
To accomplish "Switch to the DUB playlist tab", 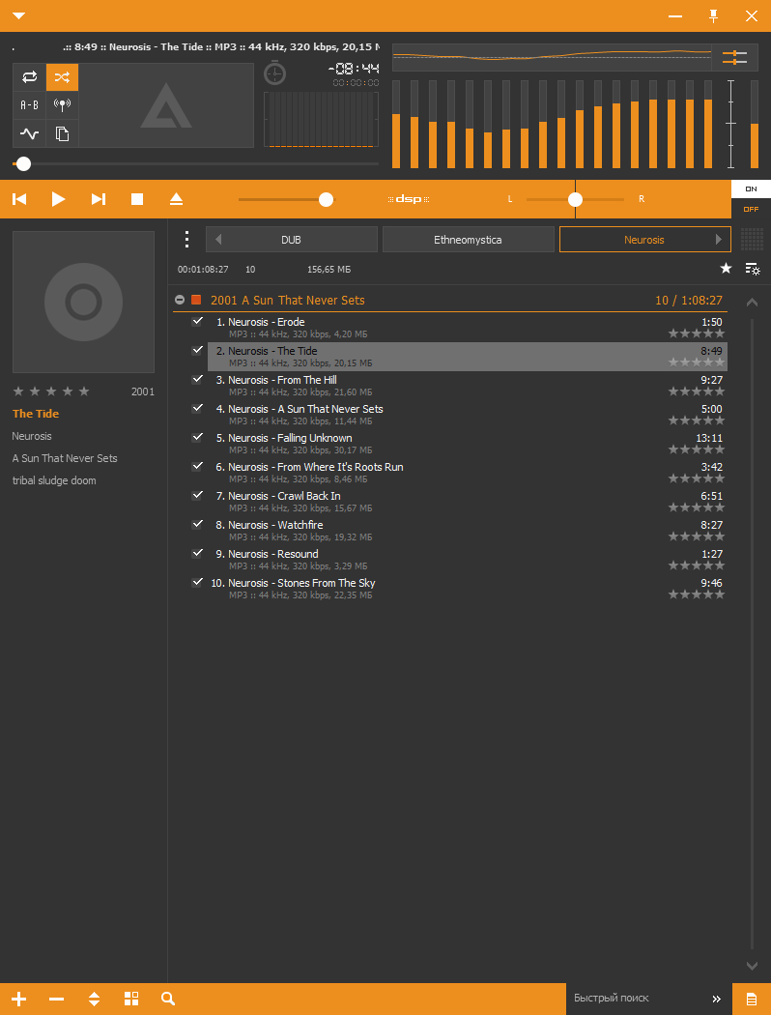I will point(292,240).
